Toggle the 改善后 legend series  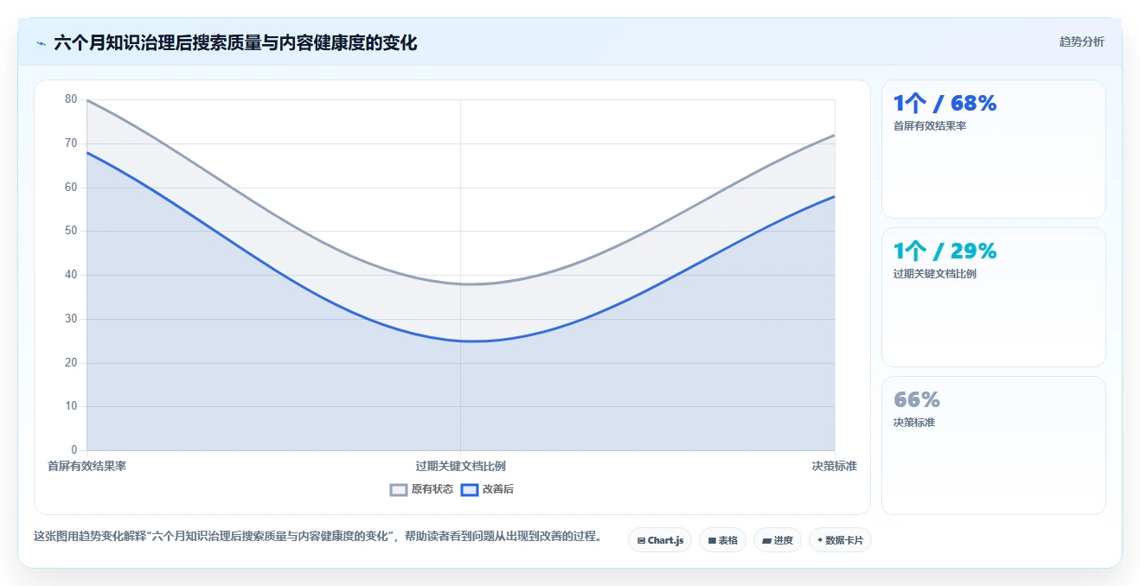(487, 489)
